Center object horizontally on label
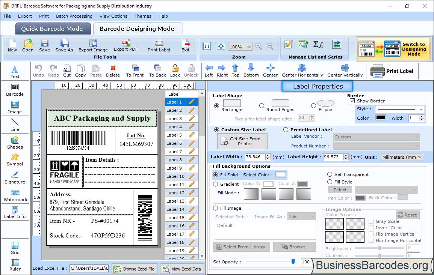The width and height of the screenshot is (434, 275). coord(302,71)
